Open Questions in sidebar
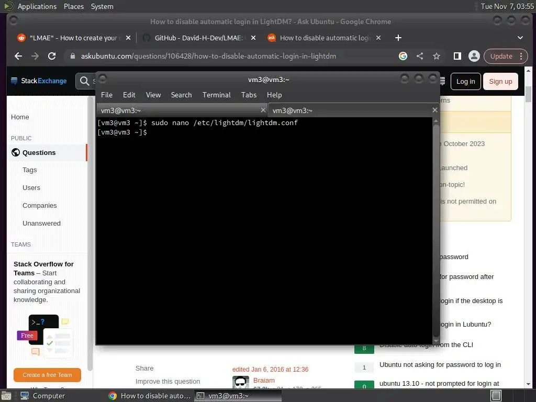This screenshot has width=536, height=402. coord(39,152)
